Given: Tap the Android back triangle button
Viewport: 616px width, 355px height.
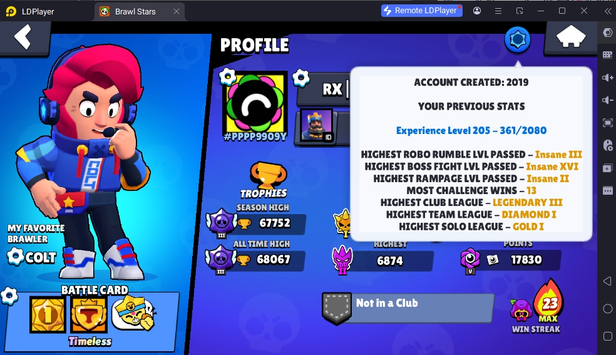Looking at the screenshot, I should tap(607, 280).
